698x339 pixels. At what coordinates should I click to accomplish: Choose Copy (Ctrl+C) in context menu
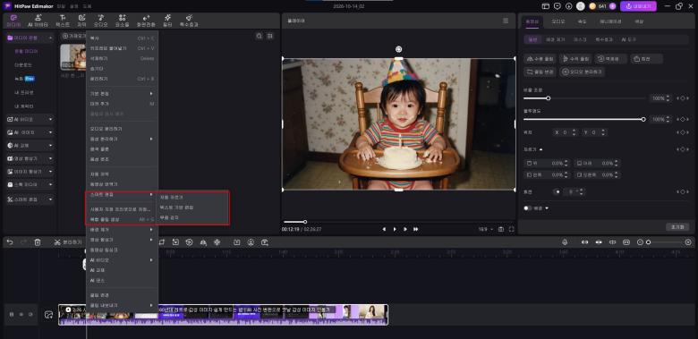(x=122, y=38)
